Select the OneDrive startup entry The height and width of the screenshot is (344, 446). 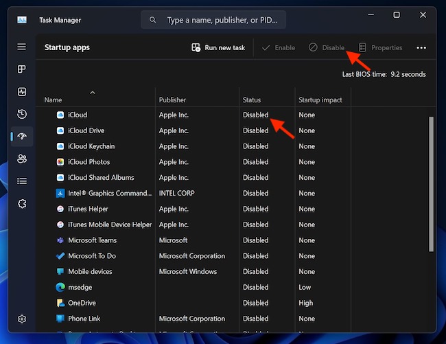pos(82,303)
